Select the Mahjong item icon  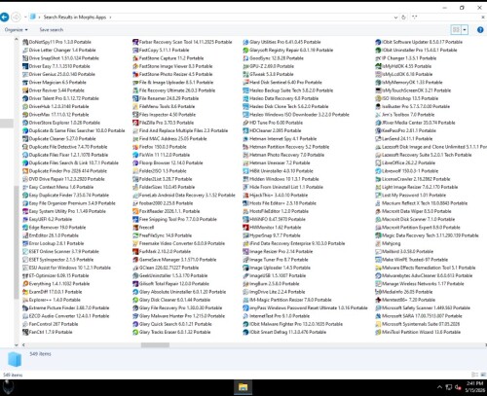[x=378, y=243]
